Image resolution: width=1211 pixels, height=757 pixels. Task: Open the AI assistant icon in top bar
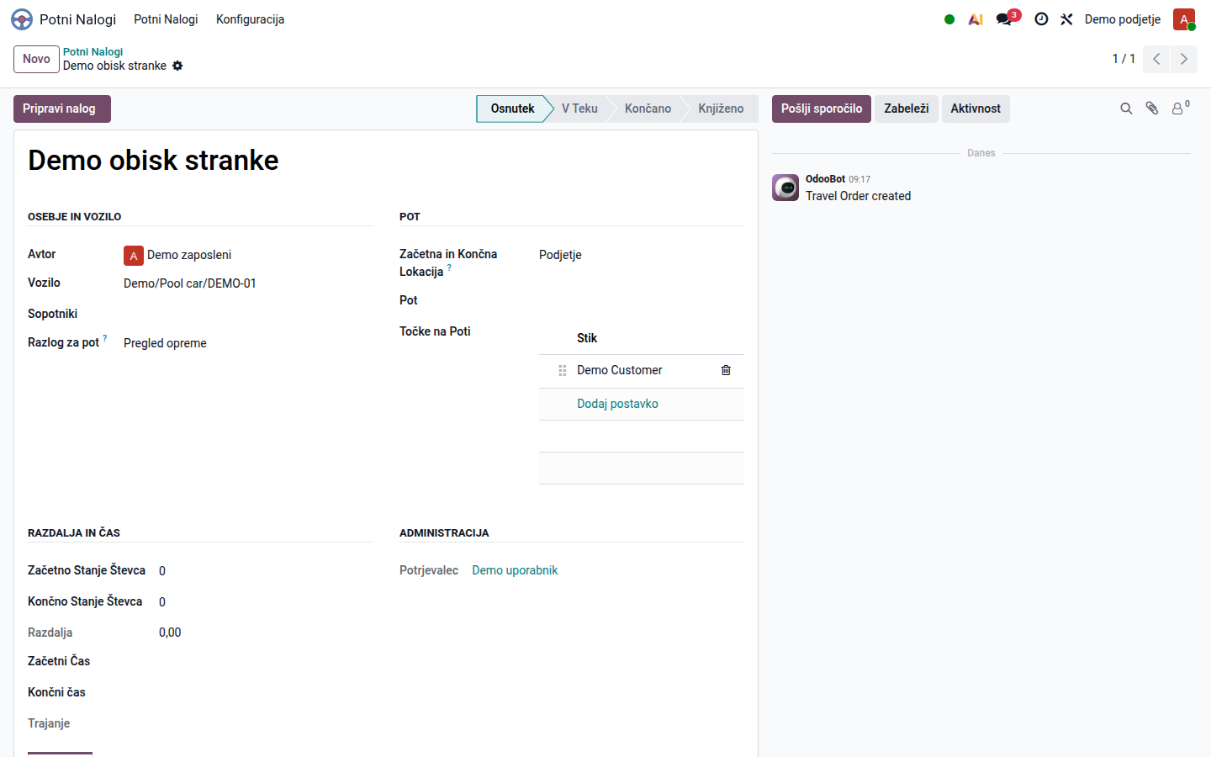coord(976,19)
